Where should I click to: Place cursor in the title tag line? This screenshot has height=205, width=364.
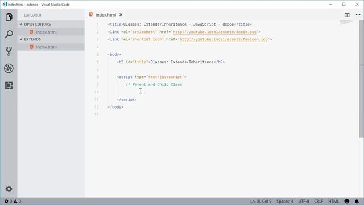[180, 24]
